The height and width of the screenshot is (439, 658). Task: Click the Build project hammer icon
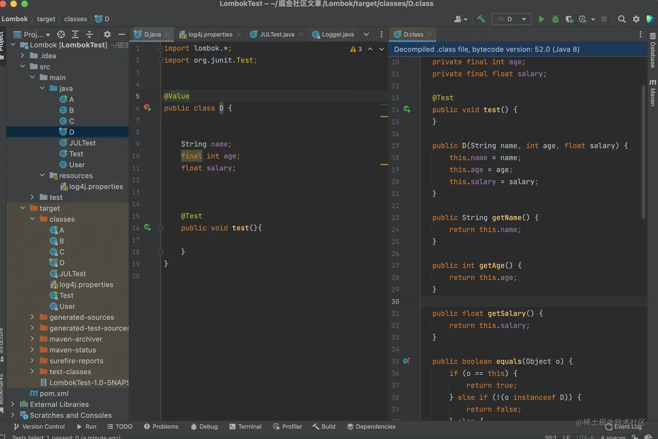[481, 19]
